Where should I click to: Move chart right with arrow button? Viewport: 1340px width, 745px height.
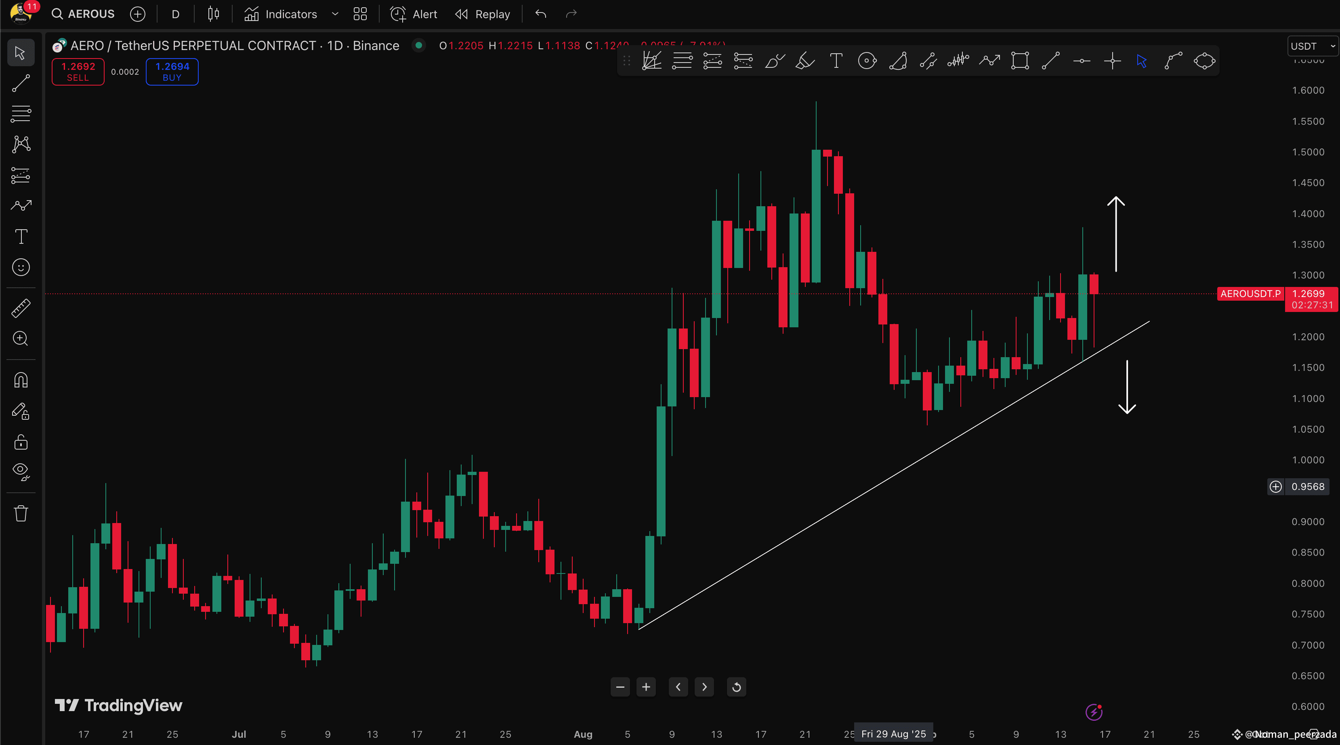(704, 687)
